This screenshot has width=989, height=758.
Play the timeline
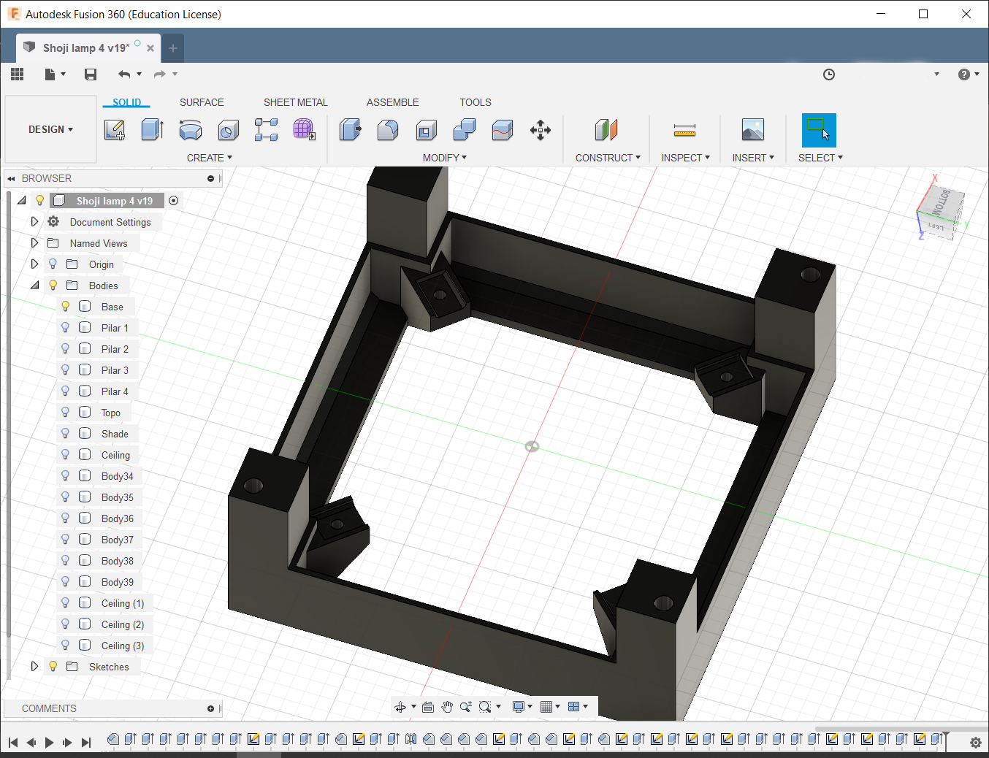pyautogui.click(x=50, y=742)
